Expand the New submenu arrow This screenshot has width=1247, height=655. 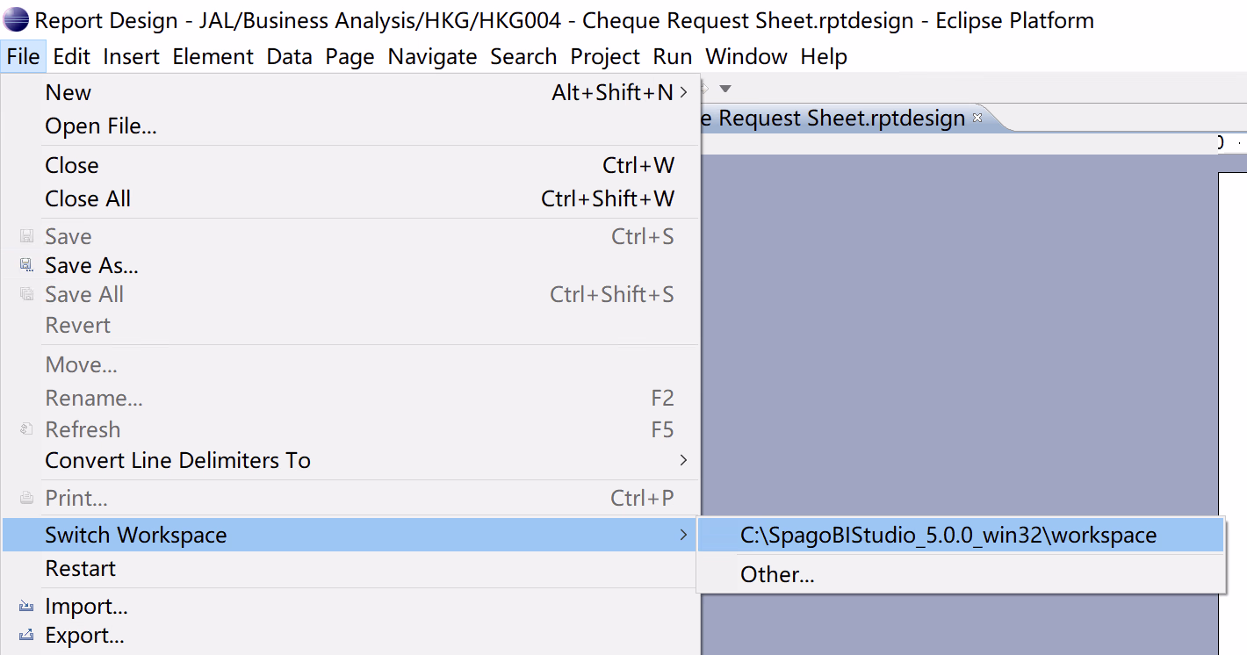pos(683,92)
